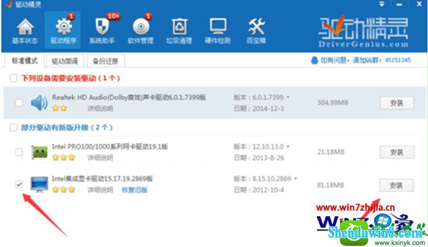Open 硬件检测 monitor icon
The image size is (428, 247).
[218, 27]
